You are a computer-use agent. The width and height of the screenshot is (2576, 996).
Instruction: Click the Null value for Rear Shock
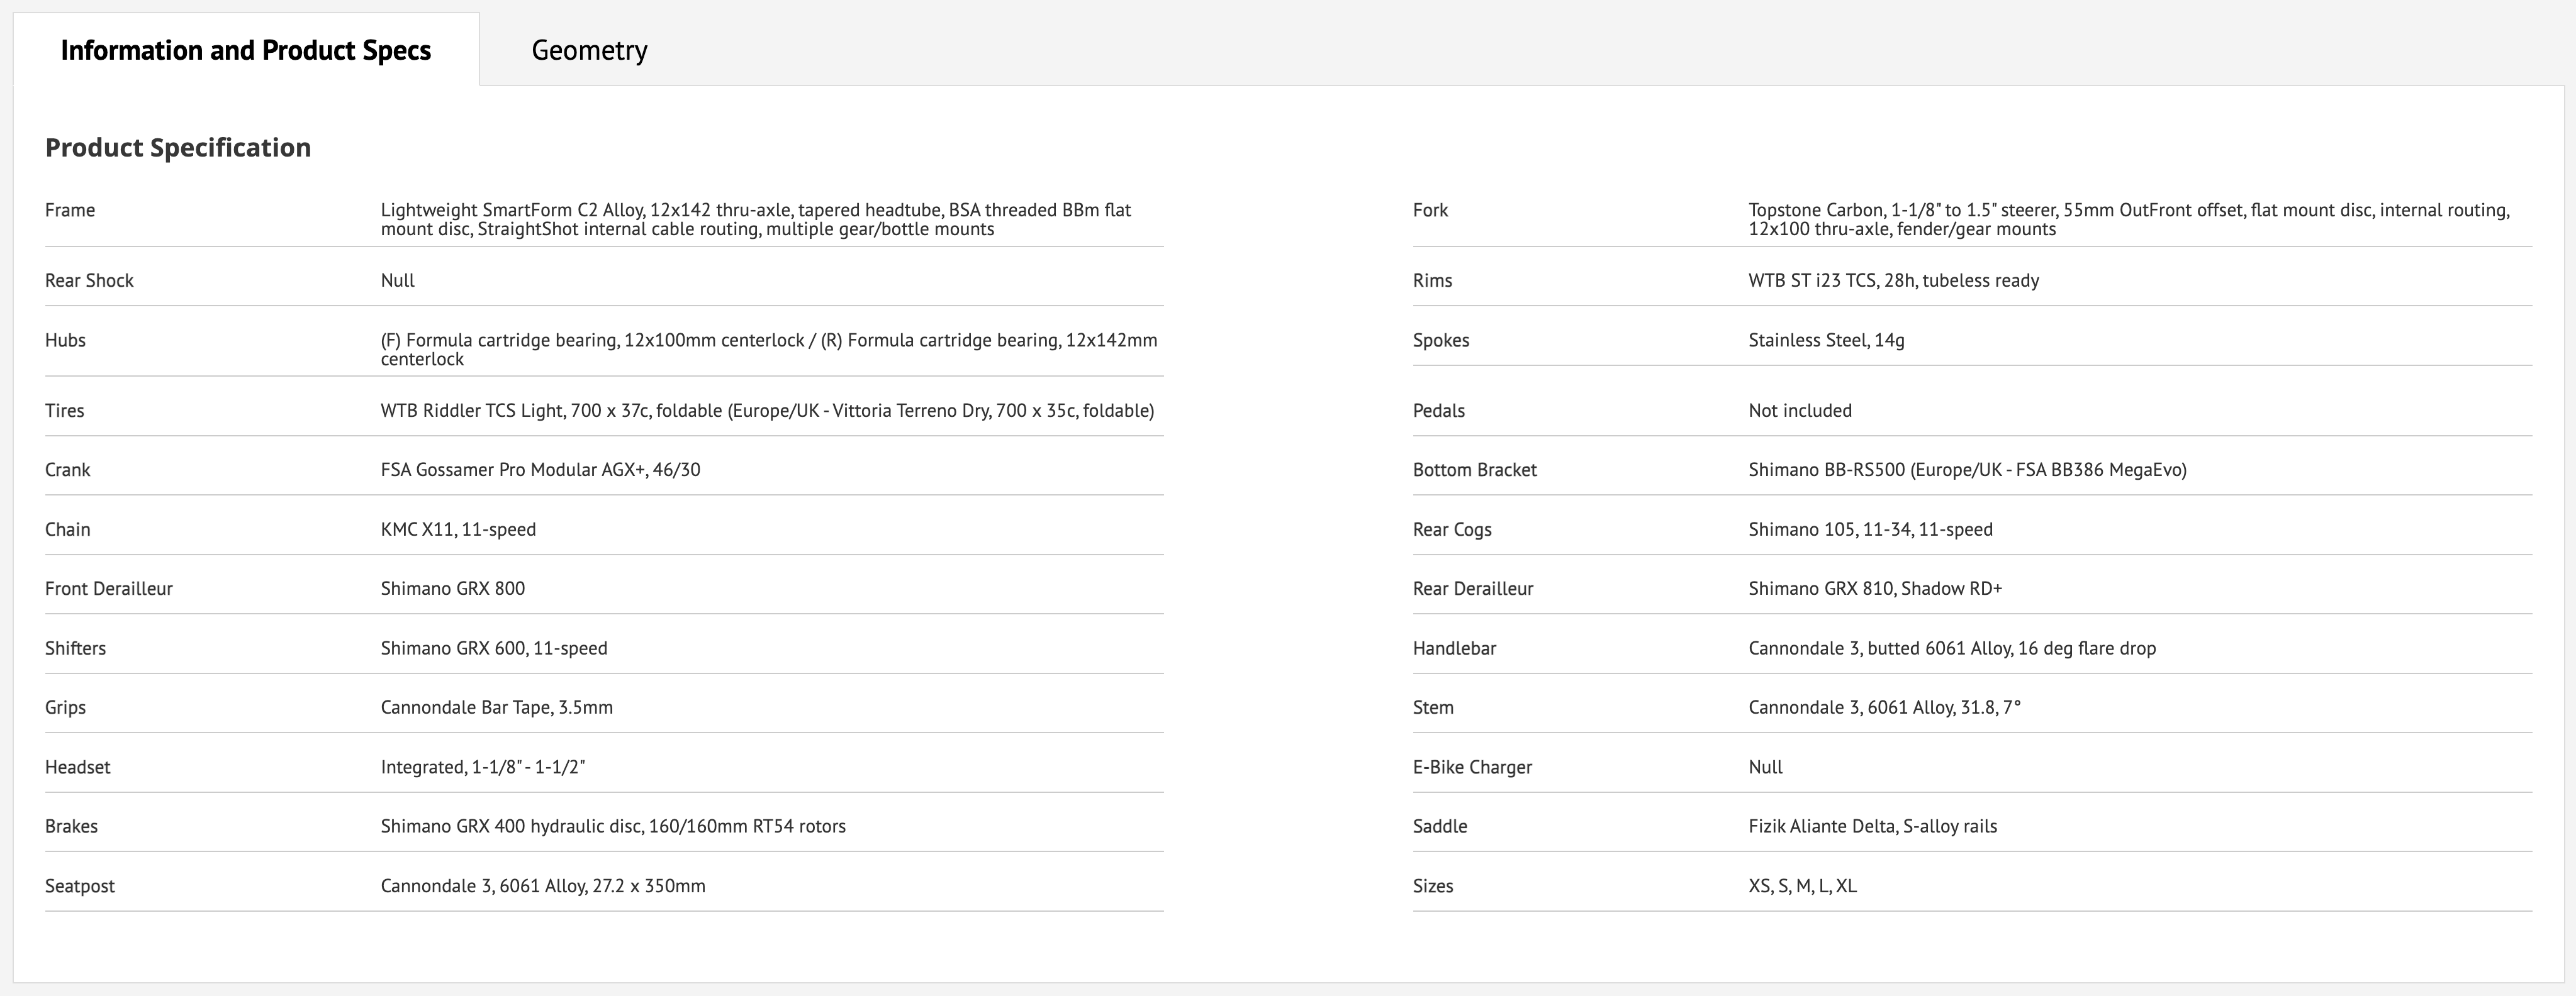pos(398,280)
